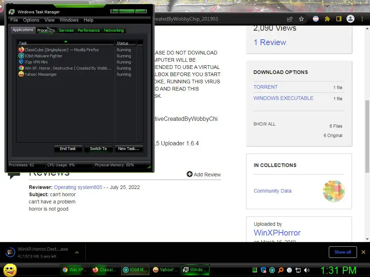Click the smiley Start button
The height and width of the screenshot is (277, 370).
coord(10,270)
